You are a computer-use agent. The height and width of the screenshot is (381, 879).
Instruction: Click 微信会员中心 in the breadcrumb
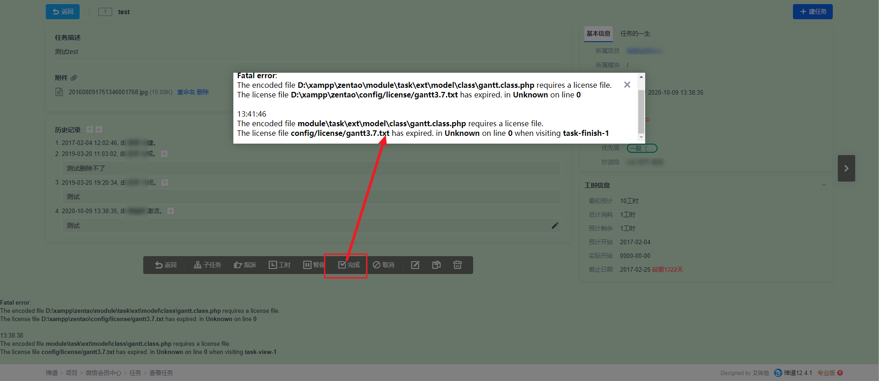[x=103, y=373]
